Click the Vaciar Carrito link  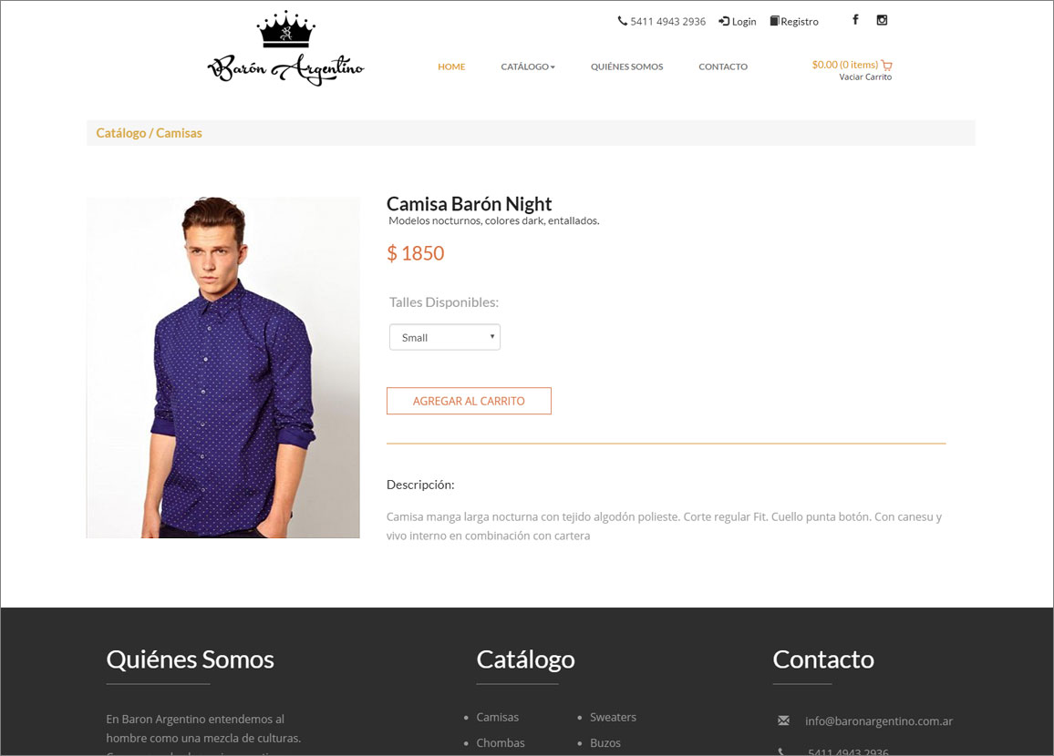click(865, 77)
